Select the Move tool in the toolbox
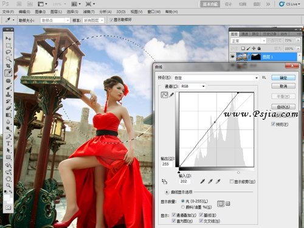Viewport: 304px width, 228px height. (x=9, y=38)
